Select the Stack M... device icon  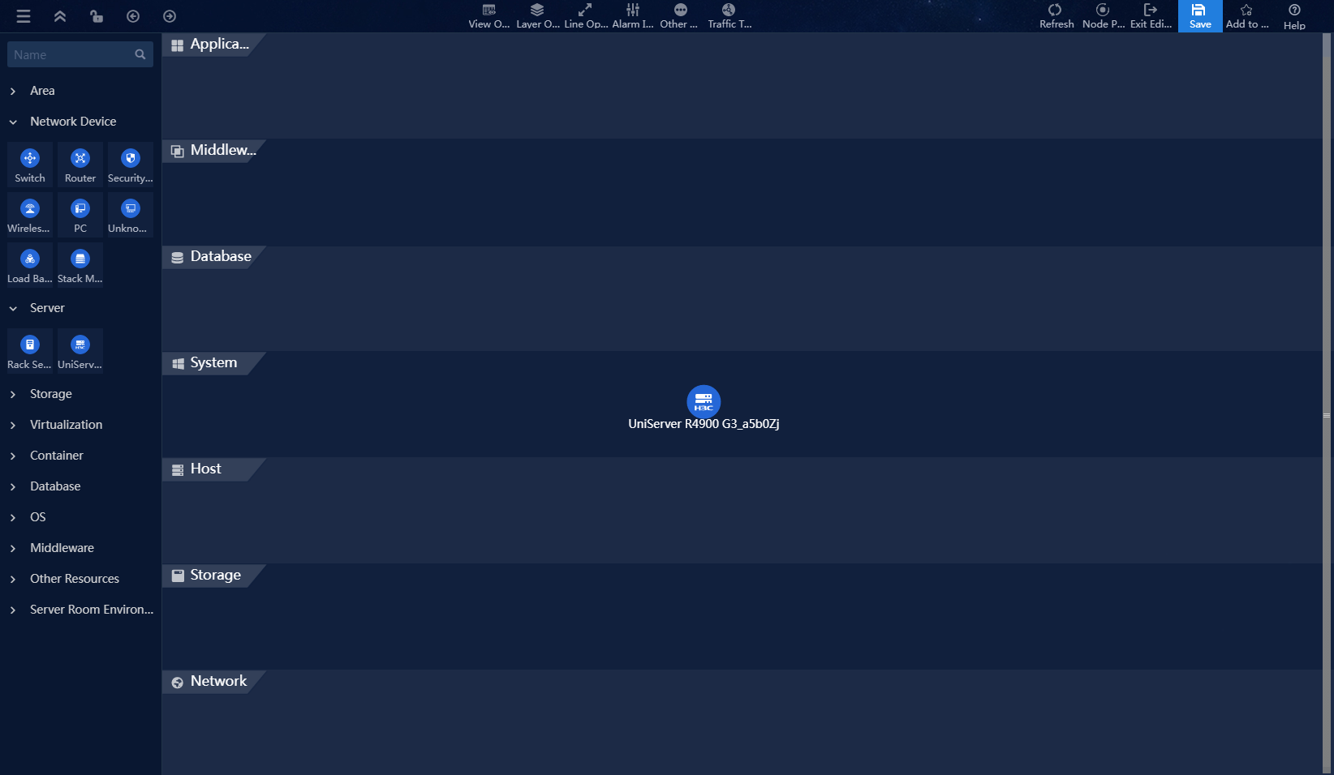(80, 265)
